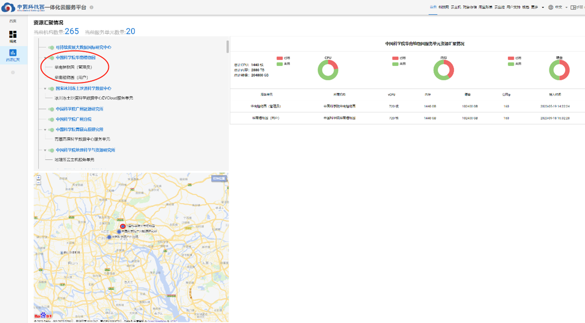Screen dimensions: 585x323
Task: Collapse the 中国科学院青藏高原研究所 tree node
Action: [45, 130]
